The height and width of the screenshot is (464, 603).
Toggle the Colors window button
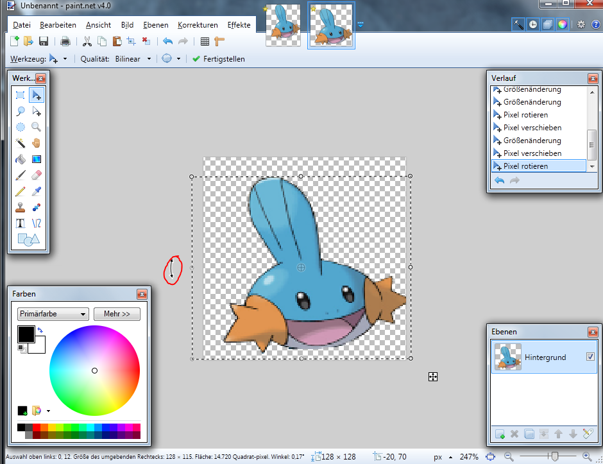[562, 24]
